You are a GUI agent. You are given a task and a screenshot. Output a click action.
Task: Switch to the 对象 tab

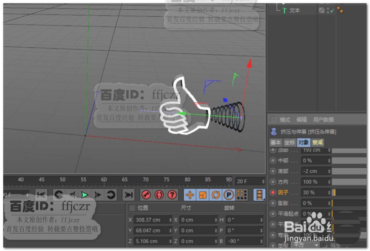click(303, 142)
